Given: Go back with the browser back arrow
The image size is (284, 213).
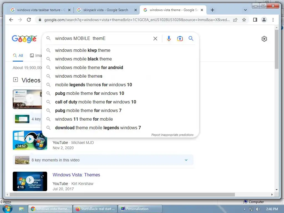Looking at the screenshot, I should (11, 20).
